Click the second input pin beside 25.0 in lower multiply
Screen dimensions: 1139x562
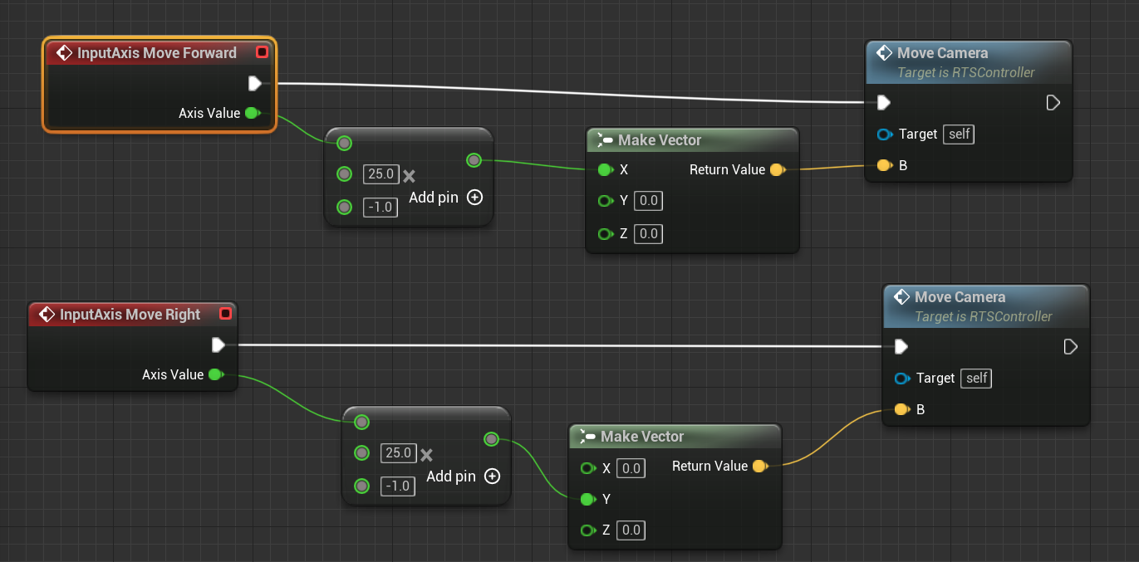(361, 453)
